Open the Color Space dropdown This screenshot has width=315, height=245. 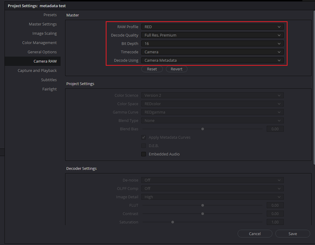pos(212,104)
